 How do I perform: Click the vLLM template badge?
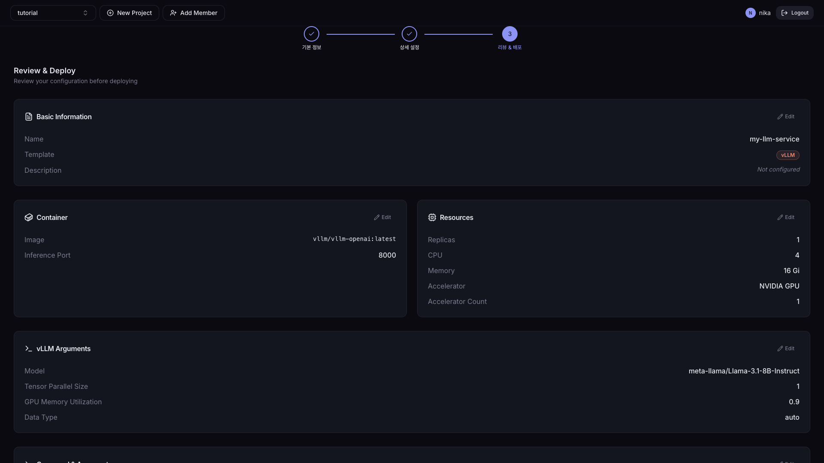point(788,155)
